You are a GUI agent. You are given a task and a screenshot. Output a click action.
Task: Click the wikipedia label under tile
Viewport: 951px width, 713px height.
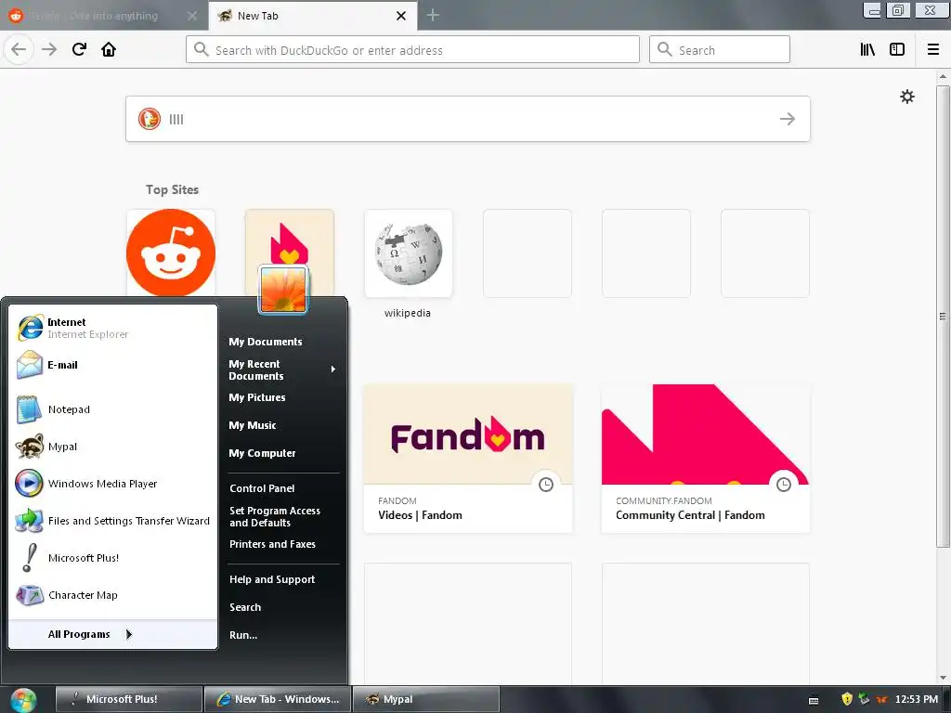(x=408, y=313)
